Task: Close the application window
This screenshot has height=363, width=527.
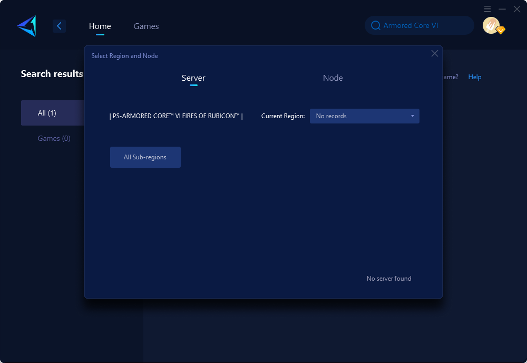Action: [x=517, y=9]
